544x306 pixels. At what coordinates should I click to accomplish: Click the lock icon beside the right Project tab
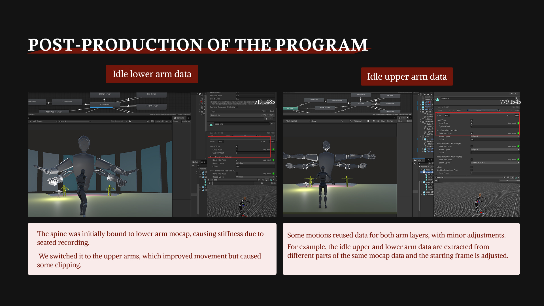click(429, 160)
